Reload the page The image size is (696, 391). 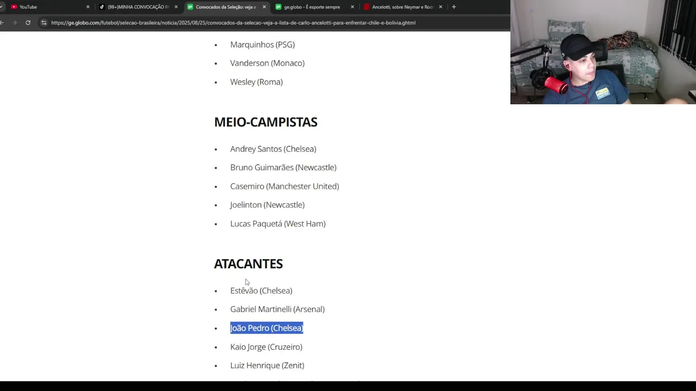point(28,23)
